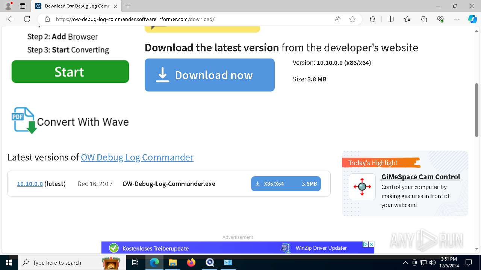This screenshot has width=481, height=270.
Task: Open the 10.10.0.0 version link
Action: tap(30, 184)
